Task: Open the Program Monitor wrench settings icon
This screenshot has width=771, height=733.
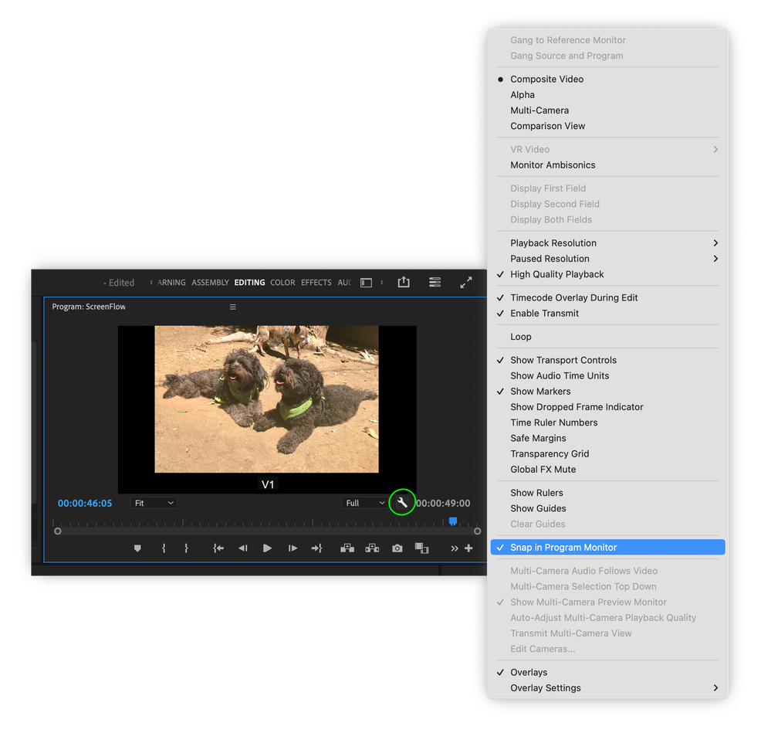Action: (x=401, y=502)
